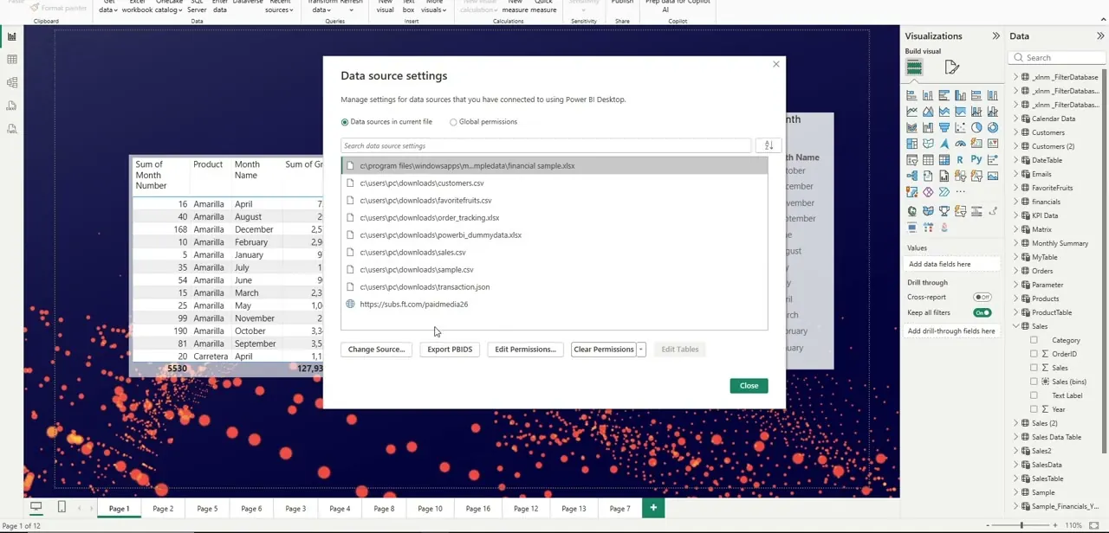Expand the financials table
Image resolution: width=1109 pixels, height=533 pixels.
[1016, 202]
